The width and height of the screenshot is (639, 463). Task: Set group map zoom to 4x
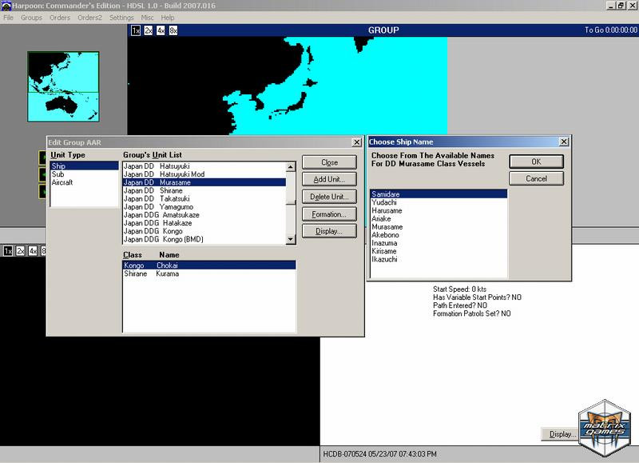161,30
